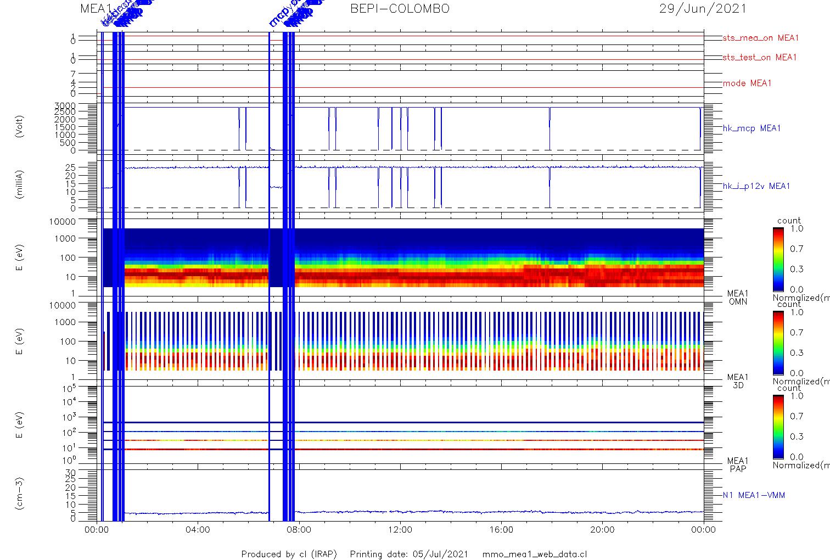Click the 29/Jun/2021 date header
Image resolution: width=830 pixels, height=560 pixels.
tap(703, 8)
